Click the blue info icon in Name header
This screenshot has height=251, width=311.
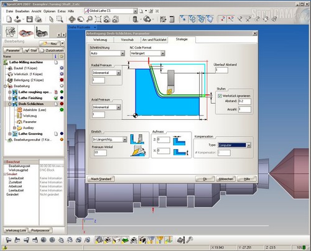pyautogui.click(x=55, y=57)
